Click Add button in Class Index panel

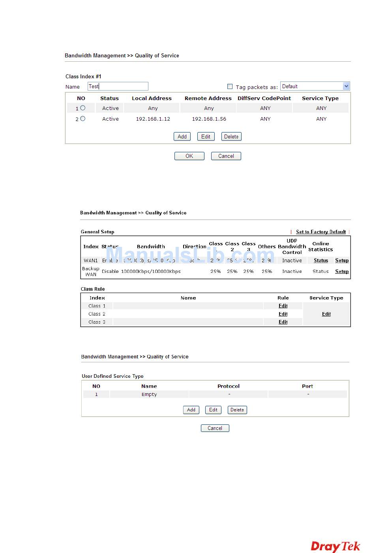[x=182, y=136]
